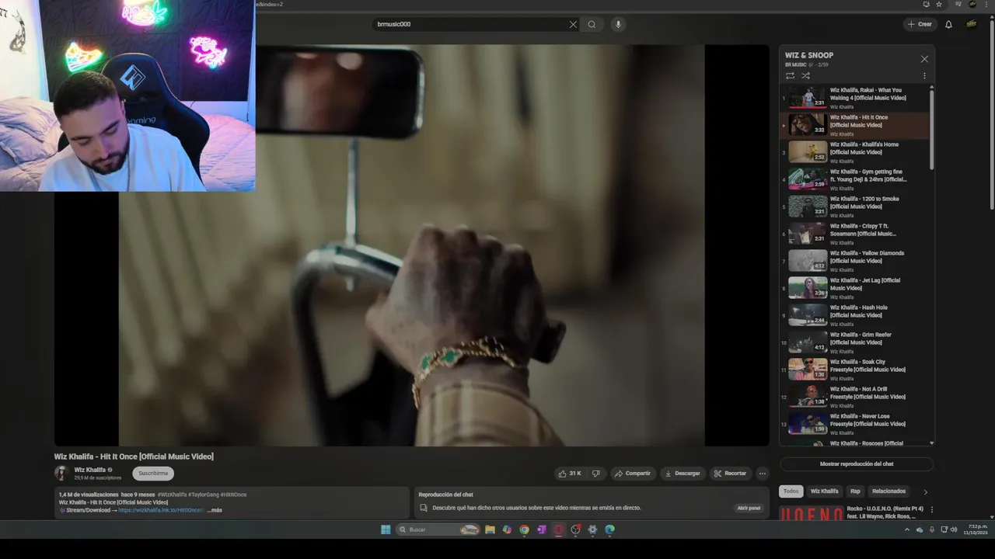Viewport: 995px width, 559px height.
Task: Click the Recortar clip button
Action: pos(730,474)
